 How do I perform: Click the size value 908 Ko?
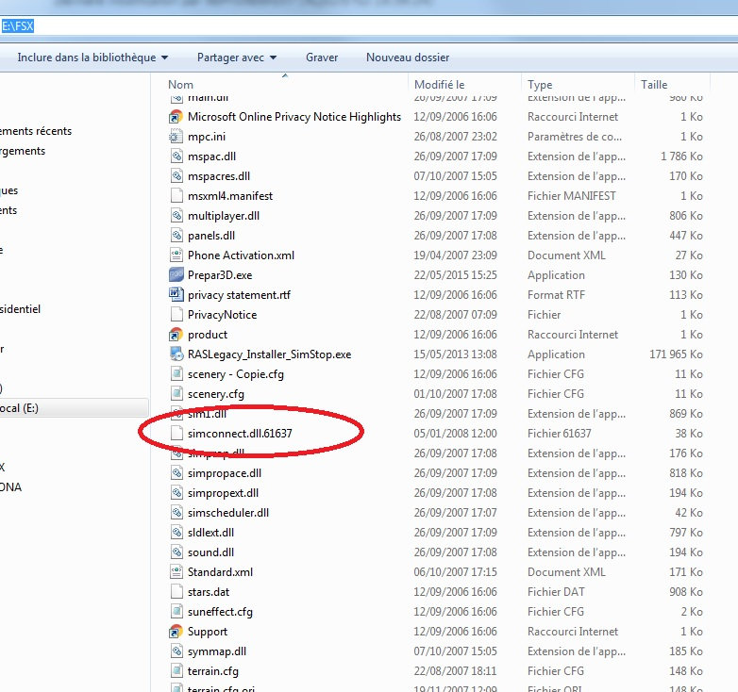tap(686, 592)
